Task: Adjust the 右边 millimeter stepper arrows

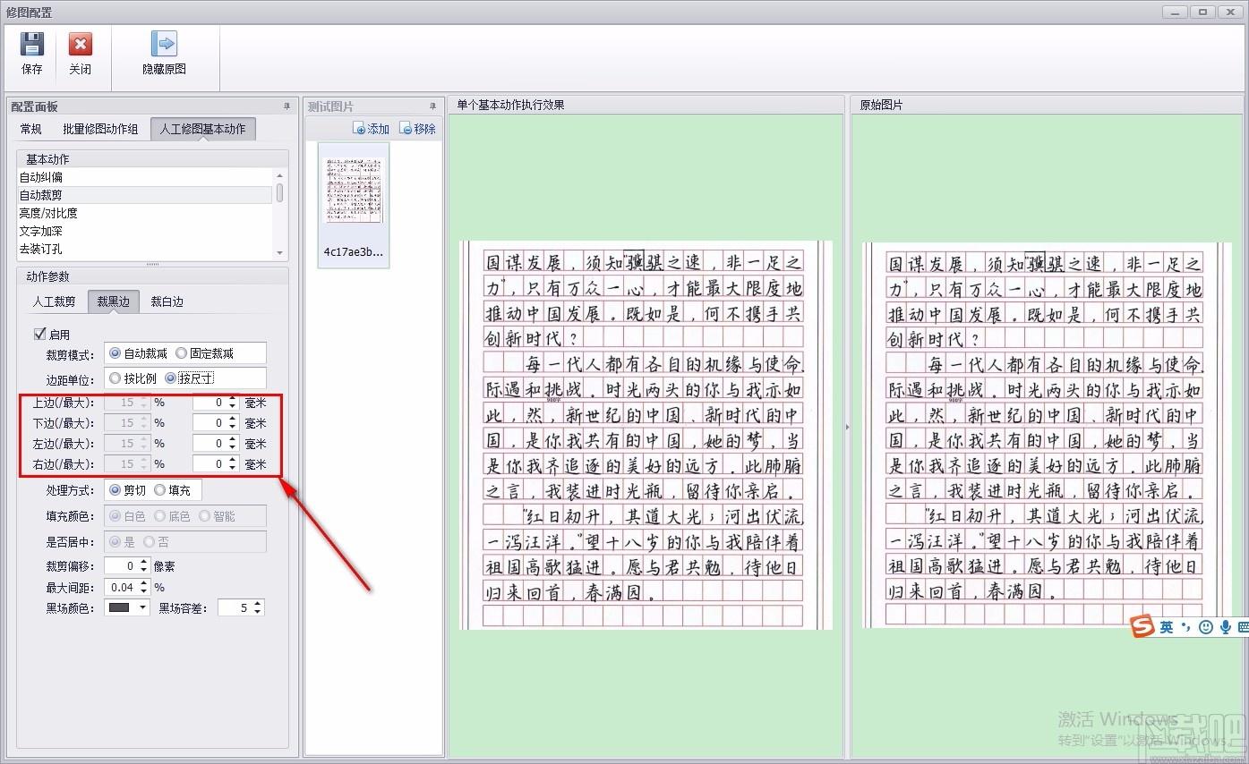Action: [x=233, y=464]
